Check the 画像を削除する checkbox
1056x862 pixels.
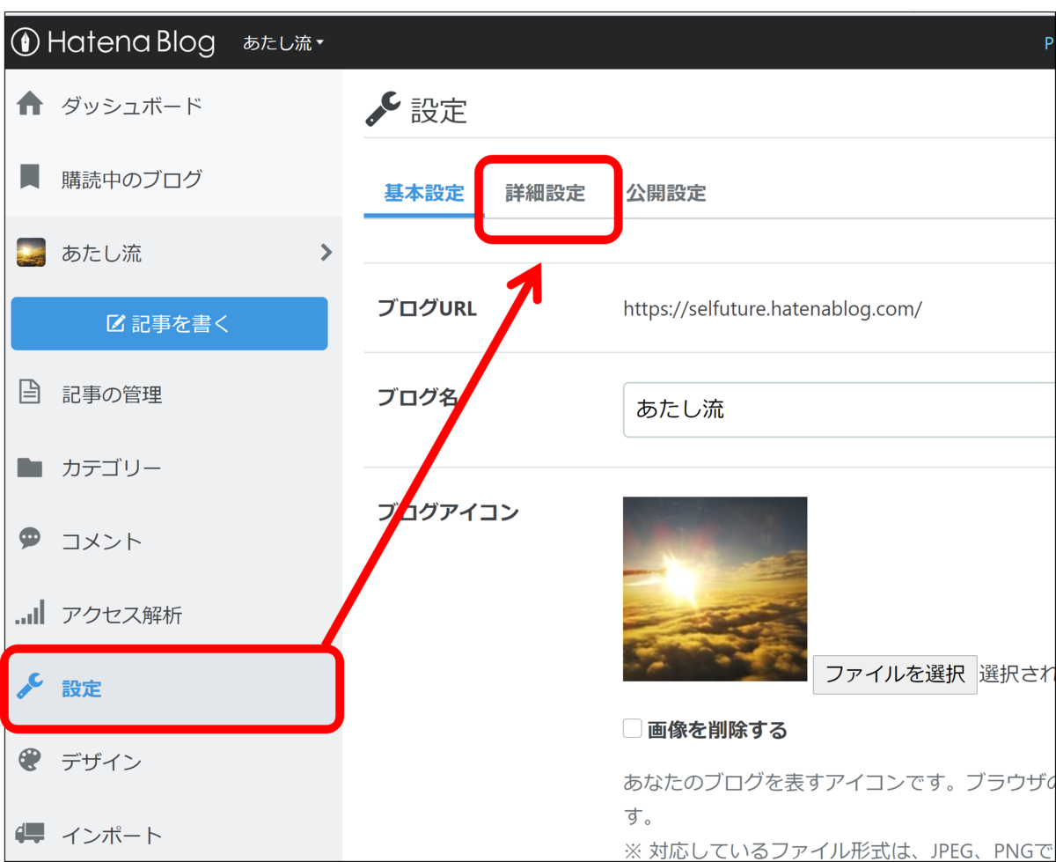[631, 728]
